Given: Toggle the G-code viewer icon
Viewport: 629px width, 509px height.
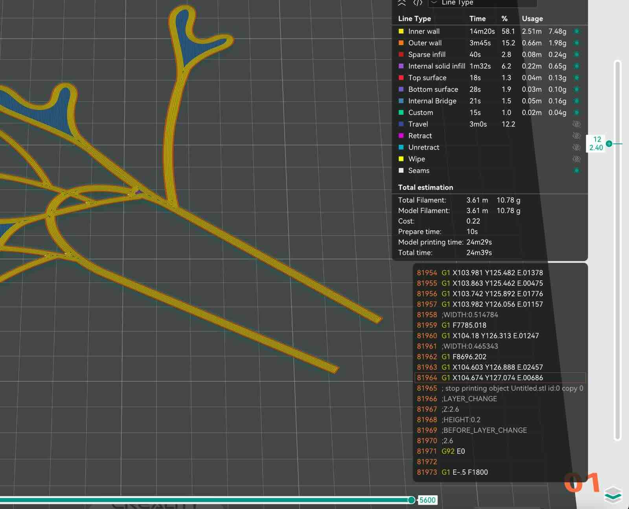Looking at the screenshot, I should click(417, 3).
